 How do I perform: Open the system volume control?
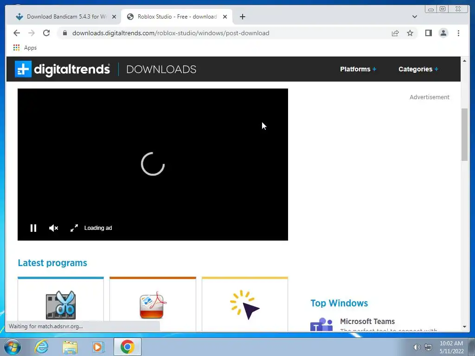(417, 347)
